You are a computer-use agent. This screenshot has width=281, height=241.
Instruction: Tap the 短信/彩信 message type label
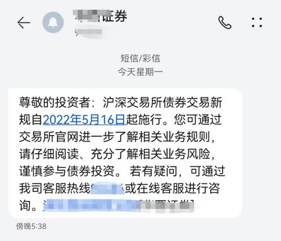point(140,58)
